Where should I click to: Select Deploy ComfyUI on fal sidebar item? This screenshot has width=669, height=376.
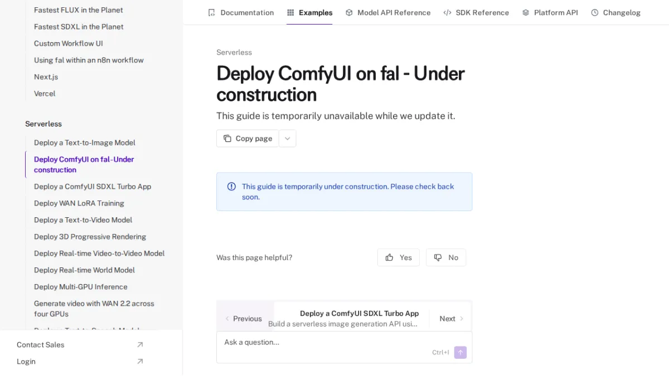pyautogui.click(x=84, y=164)
